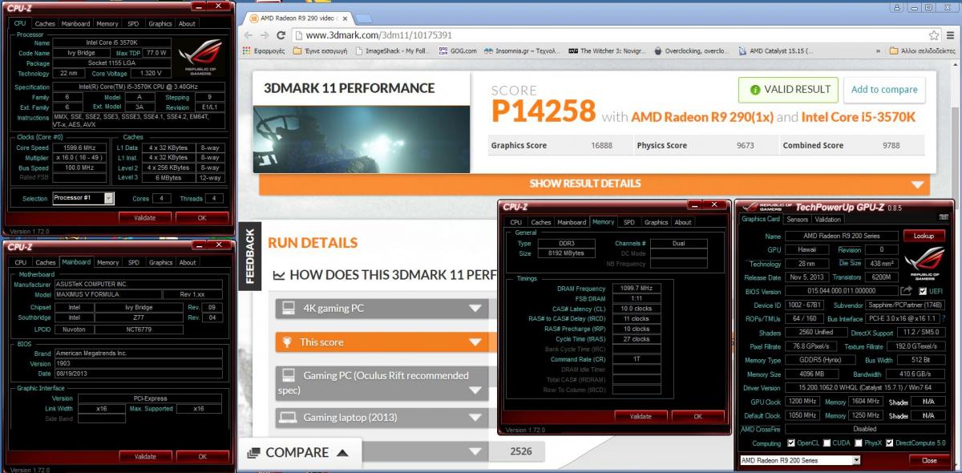Click Validate in Memory CPU-Z window
Image resolution: width=962 pixels, height=473 pixels.
tap(641, 416)
